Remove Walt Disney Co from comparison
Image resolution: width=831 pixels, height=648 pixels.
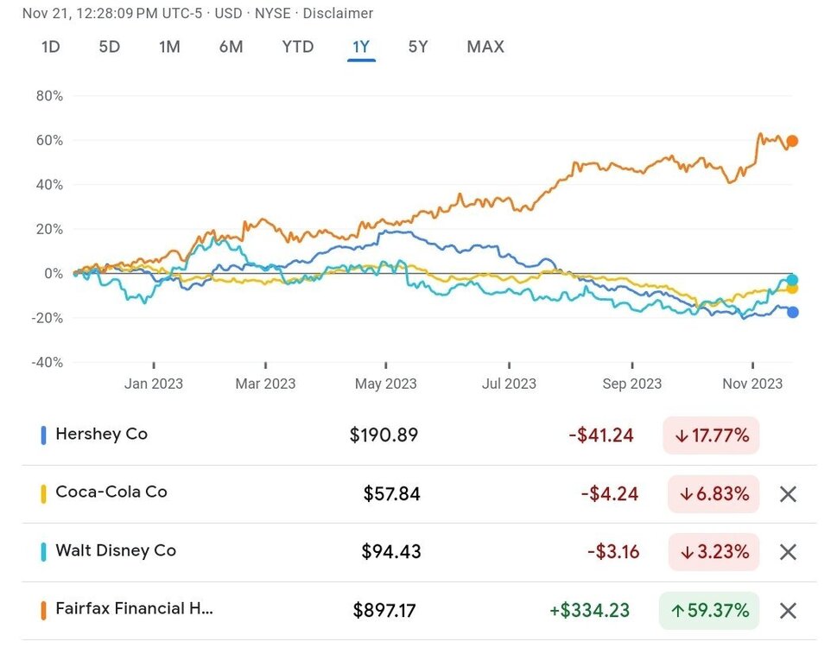coord(788,552)
